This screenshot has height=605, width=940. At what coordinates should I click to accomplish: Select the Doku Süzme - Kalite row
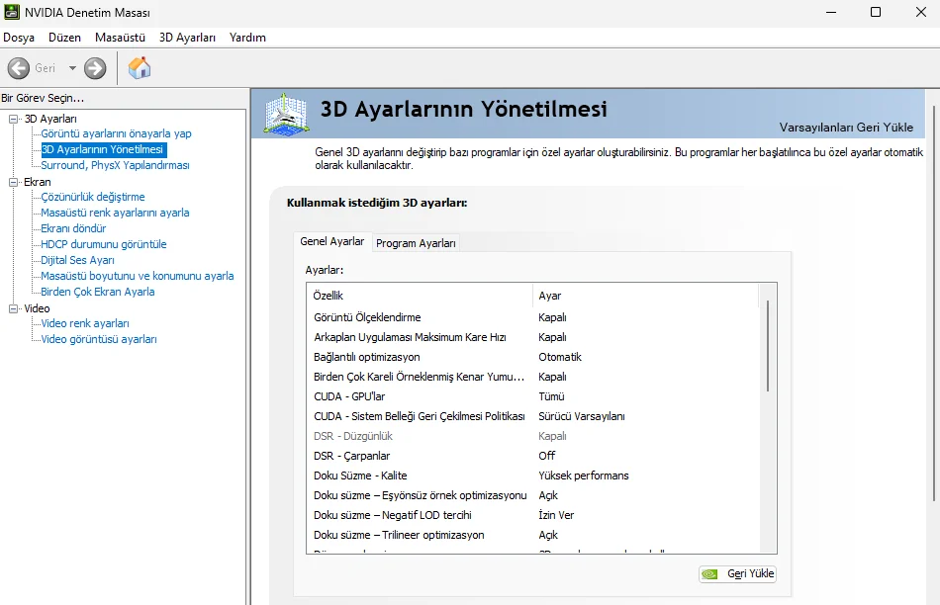(534, 475)
